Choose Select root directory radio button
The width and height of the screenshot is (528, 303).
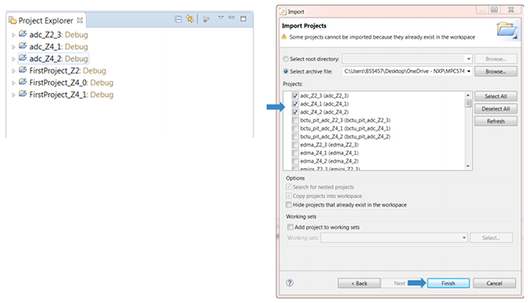coord(285,59)
